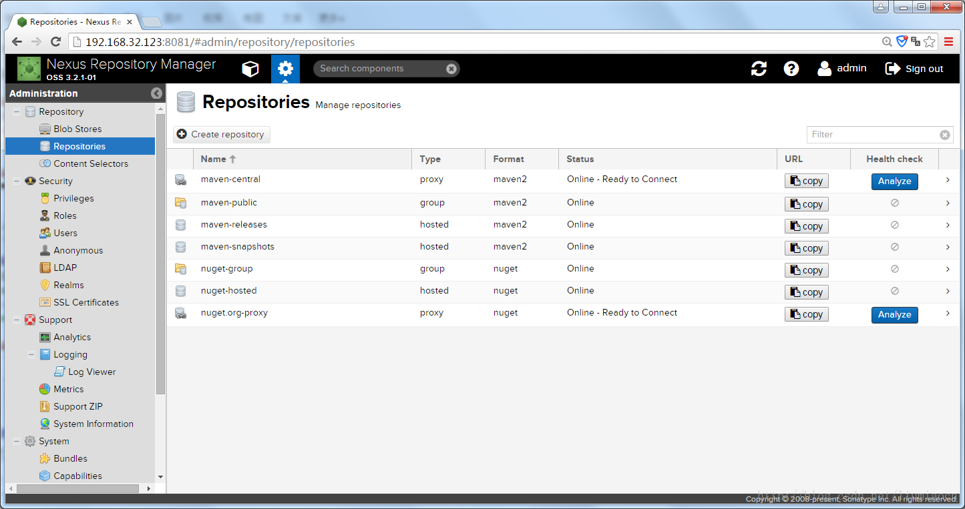Click the sidebar vertical scrollbar
The width and height of the screenshot is (965, 509).
click(160, 253)
